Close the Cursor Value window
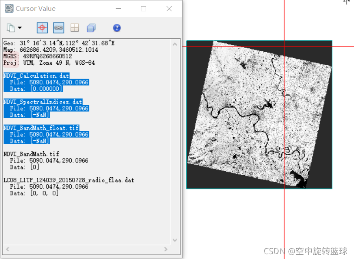The image size is (354, 259). [x=169, y=9]
